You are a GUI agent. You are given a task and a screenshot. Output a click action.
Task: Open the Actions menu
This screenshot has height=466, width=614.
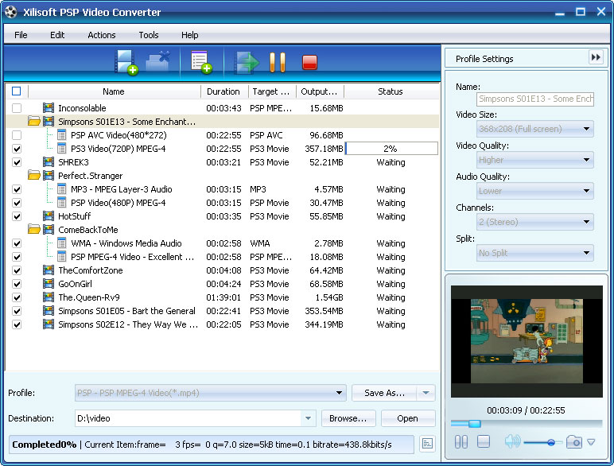pos(102,35)
